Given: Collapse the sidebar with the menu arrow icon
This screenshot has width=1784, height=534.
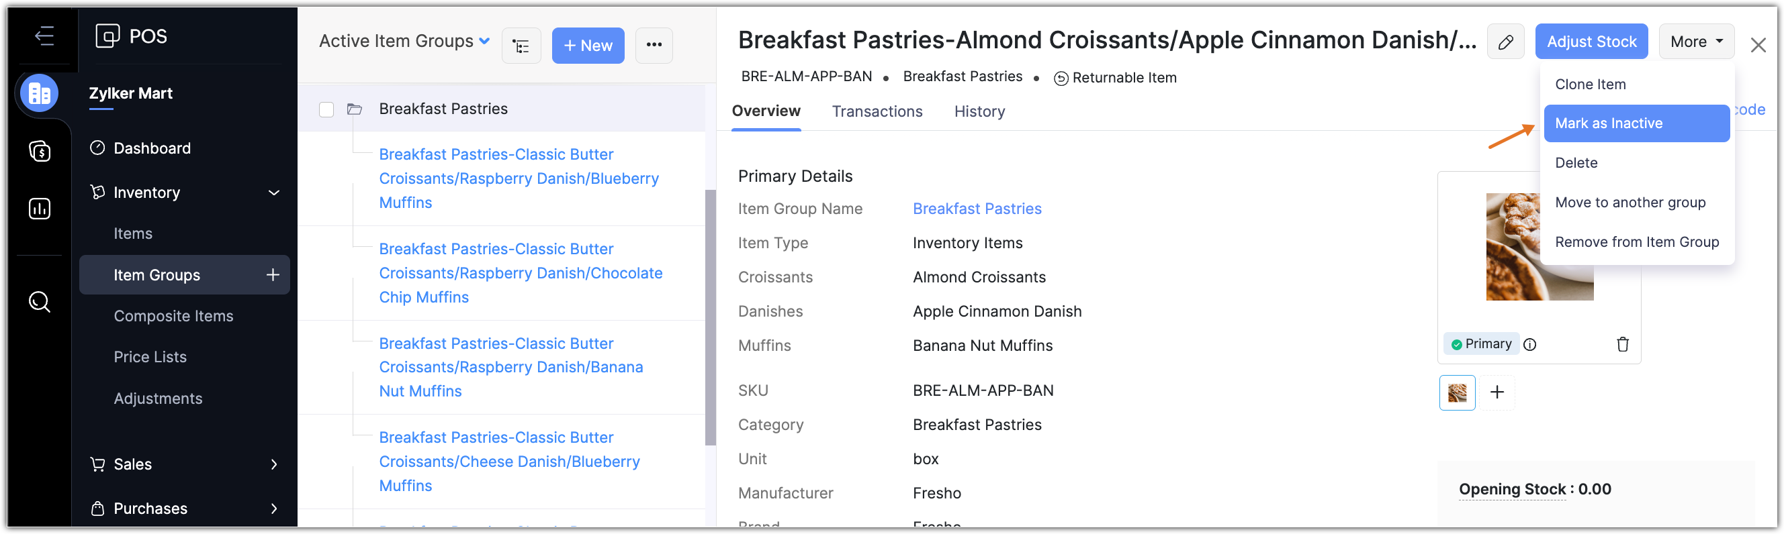Looking at the screenshot, I should (x=44, y=36).
